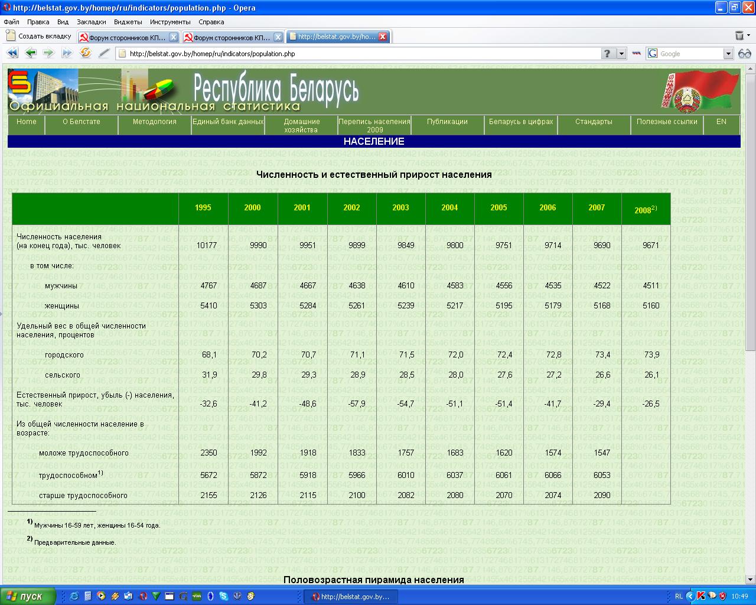Open the closed tabs trash can
The height and width of the screenshot is (605, 756).
739,36
